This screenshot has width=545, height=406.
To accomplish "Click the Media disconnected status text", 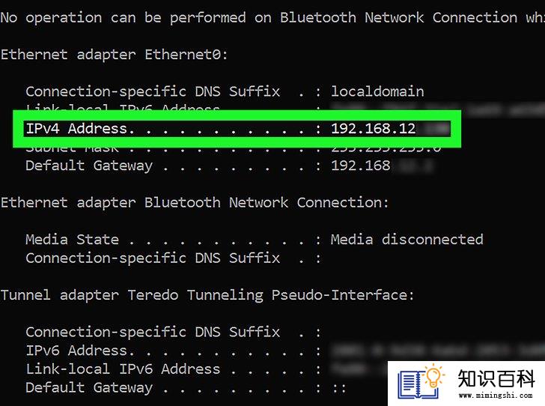I will (x=407, y=240).
